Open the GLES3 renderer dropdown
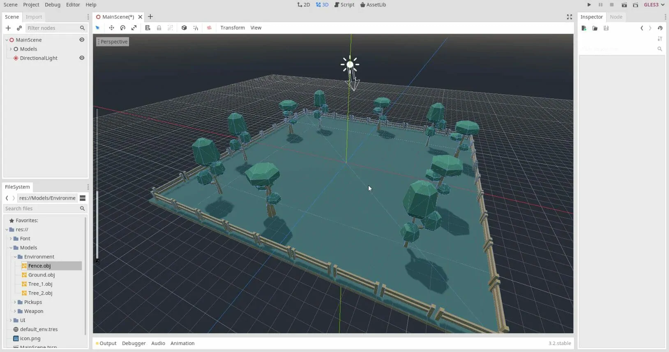Viewport: 669px width, 352px height. pyautogui.click(x=654, y=5)
